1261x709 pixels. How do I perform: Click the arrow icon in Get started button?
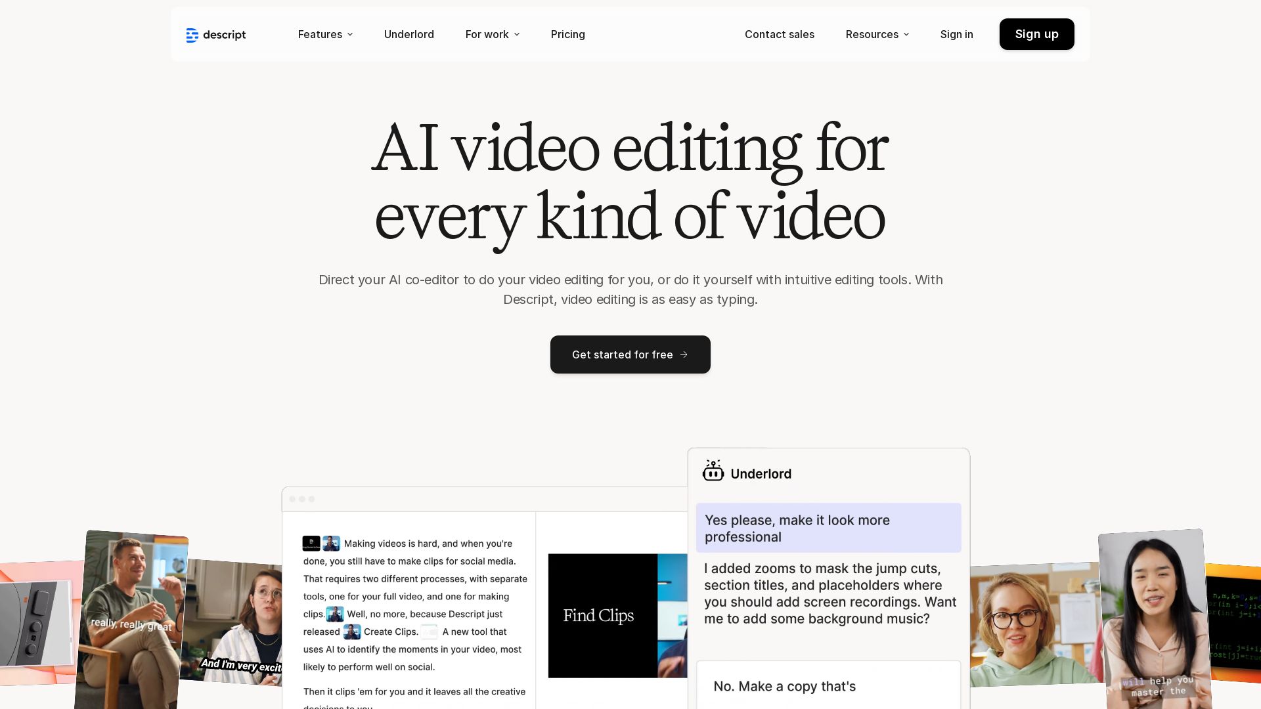click(x=684, y=354)
